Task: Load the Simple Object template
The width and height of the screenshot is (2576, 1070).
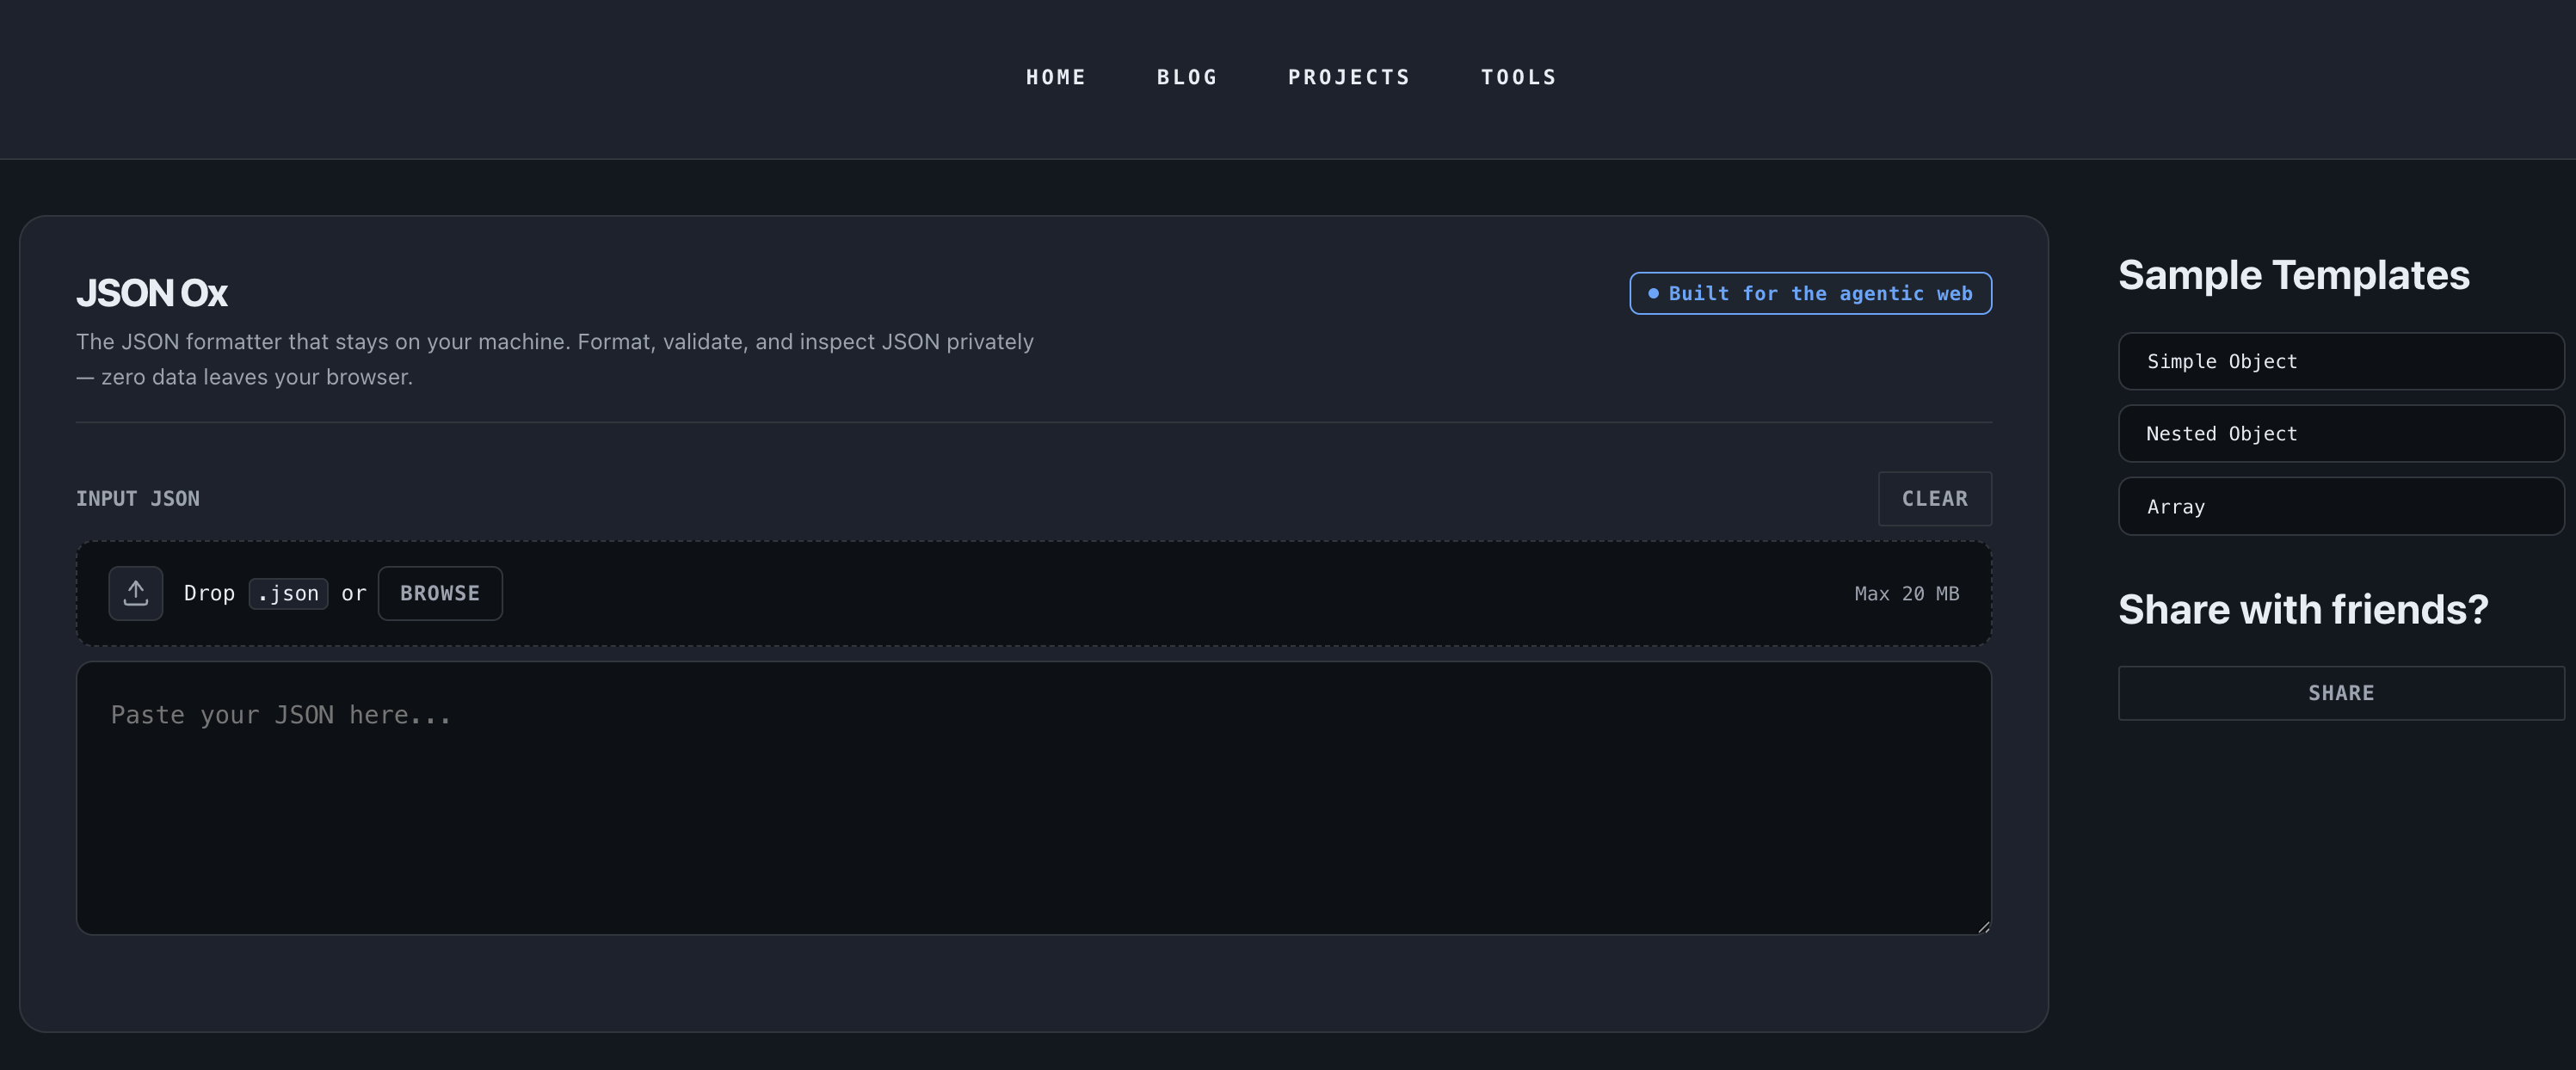Action: (2340, 361)
